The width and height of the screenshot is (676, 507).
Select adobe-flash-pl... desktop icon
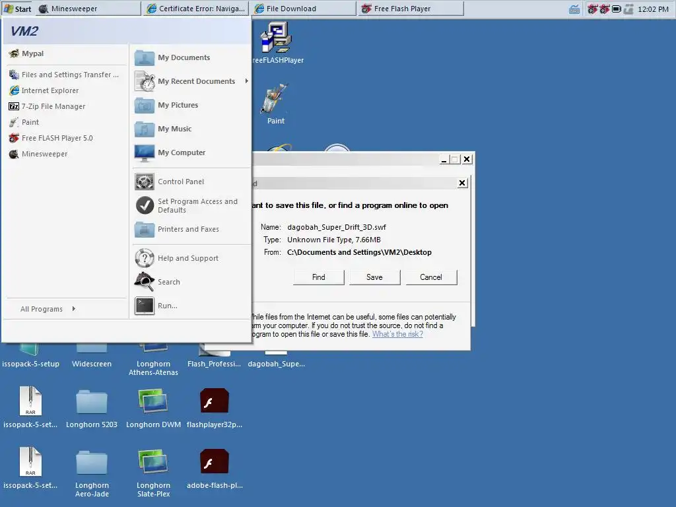tap(215, 469)
